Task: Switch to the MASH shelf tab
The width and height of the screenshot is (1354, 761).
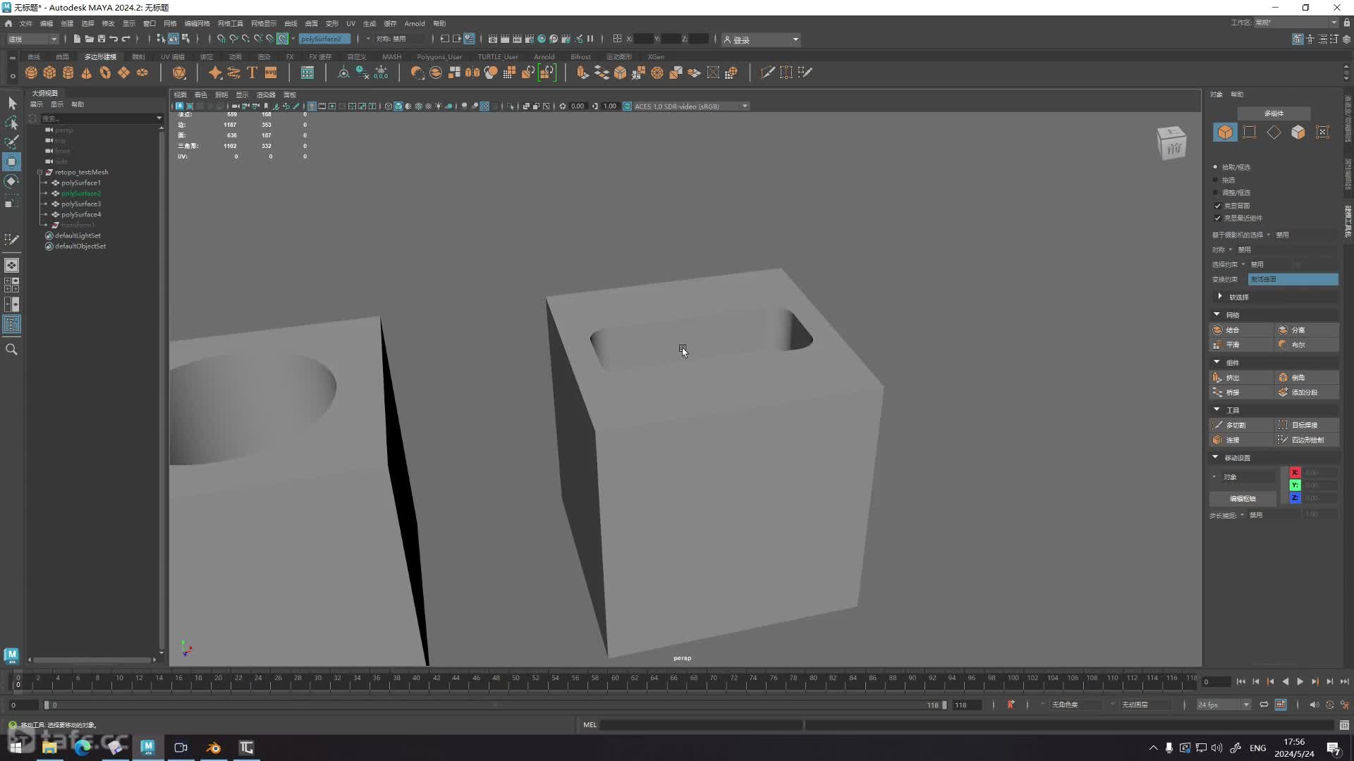Action: coord(391,56)
